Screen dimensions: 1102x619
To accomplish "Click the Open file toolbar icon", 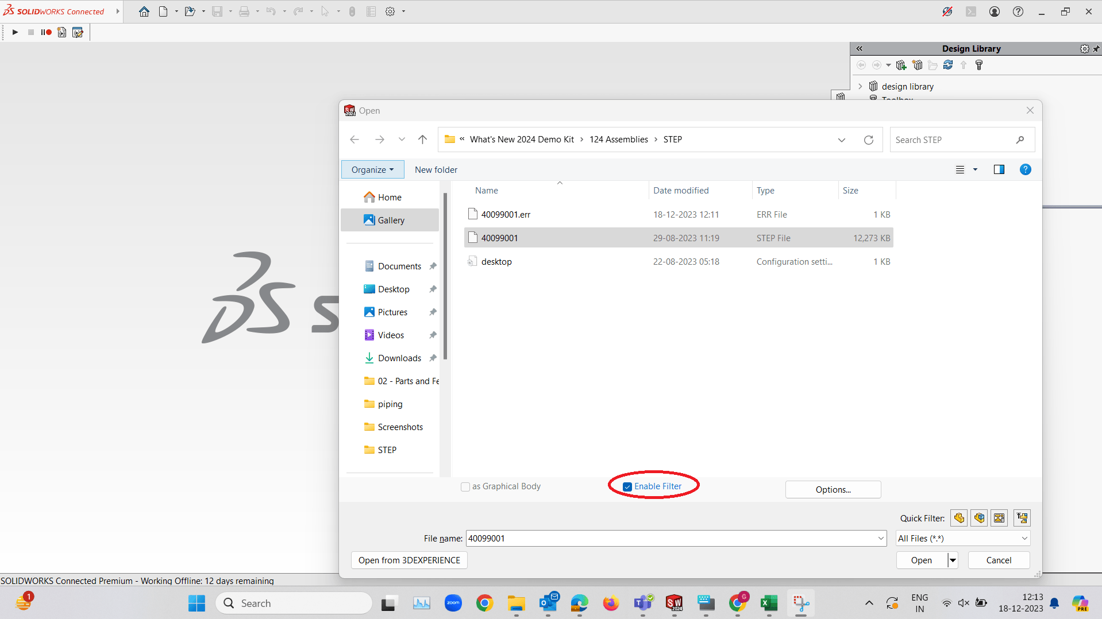I will pyautogui.click(x=190, y=11).
